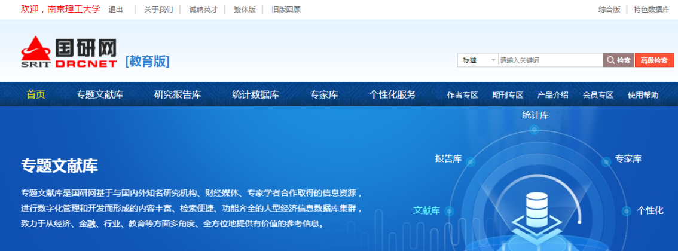This screenshot has width=678, height=251.
Task: Open 专家库 navigation menu item
Action: coord(324,94)
